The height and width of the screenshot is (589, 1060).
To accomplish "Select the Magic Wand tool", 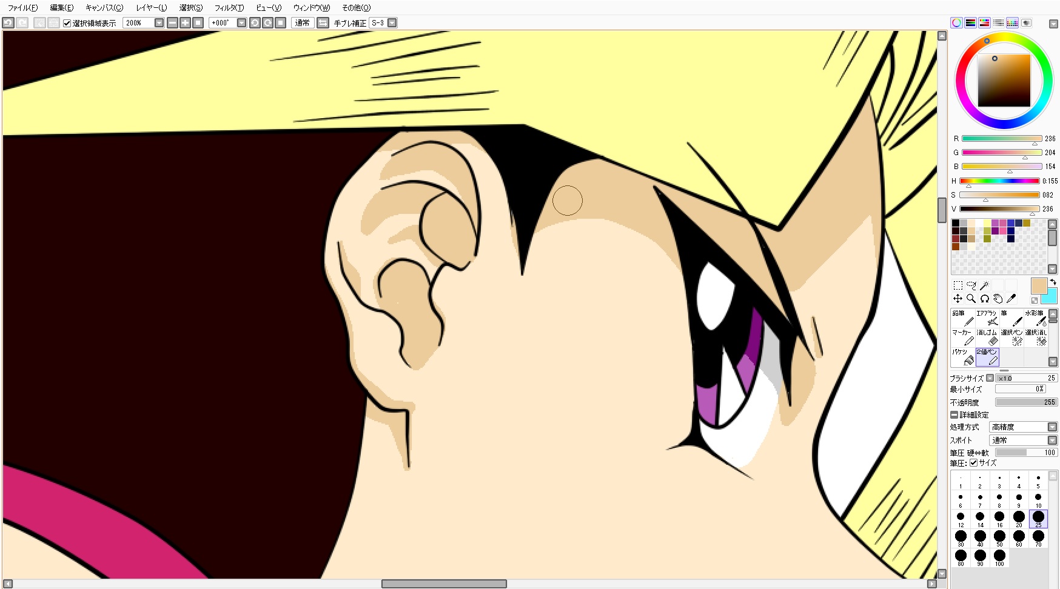I will pos(984,285).
